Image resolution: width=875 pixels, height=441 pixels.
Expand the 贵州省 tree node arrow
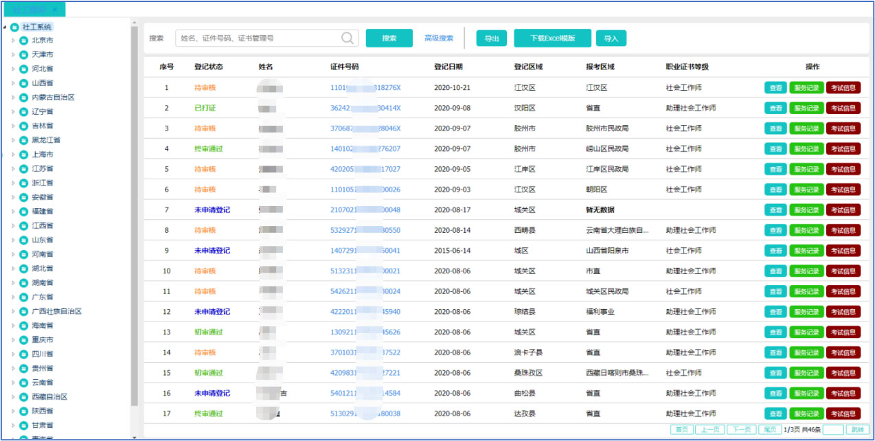point(13,369)
